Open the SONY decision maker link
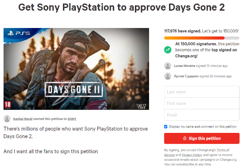This screenshot has height=168, width=244. (x=72, y=119)
